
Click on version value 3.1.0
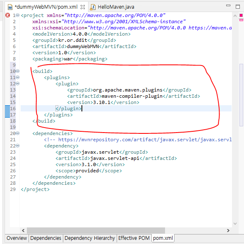point(89,164)
